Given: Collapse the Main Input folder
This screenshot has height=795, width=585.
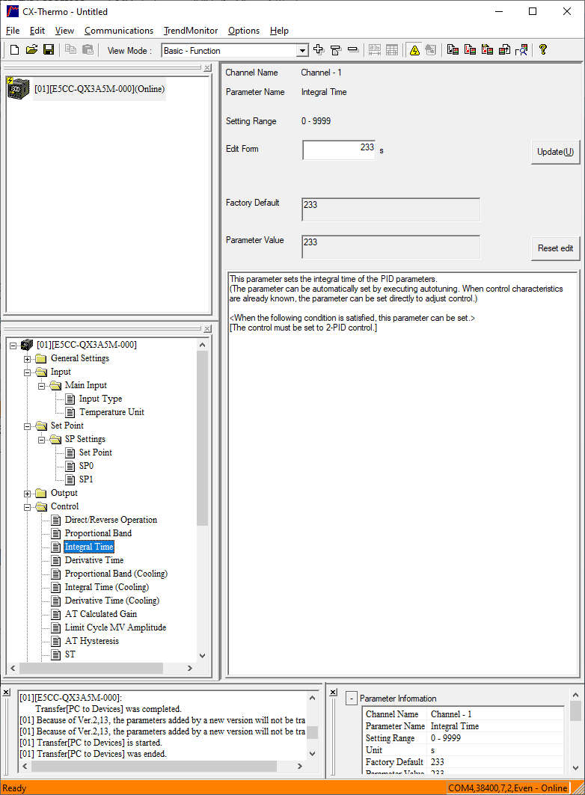Looking at the screenshot, I should [x=42, y=386].
